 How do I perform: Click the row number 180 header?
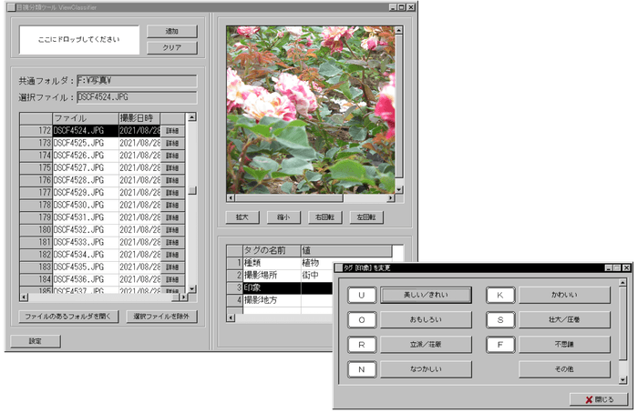tap(36, 230)
